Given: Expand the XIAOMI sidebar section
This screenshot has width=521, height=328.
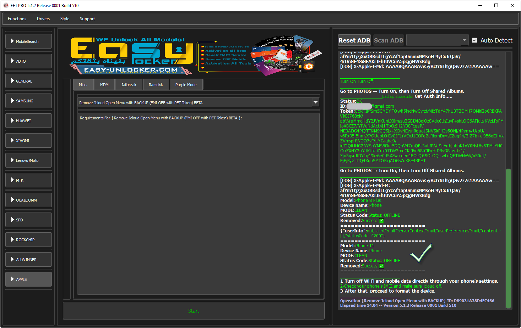Looking at the screenshot, I should (28, 141).
